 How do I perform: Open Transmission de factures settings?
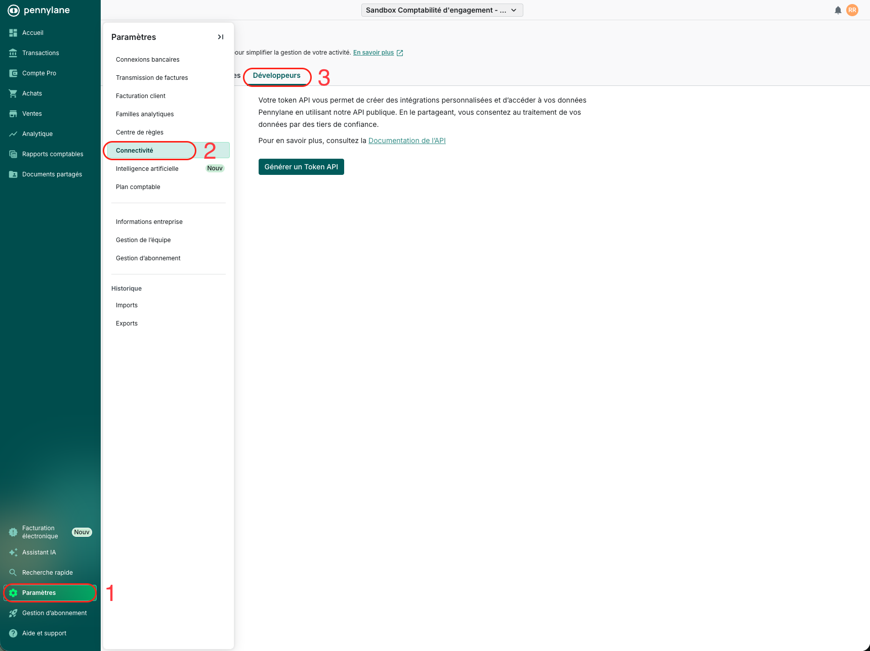click(x=169, y=78)
